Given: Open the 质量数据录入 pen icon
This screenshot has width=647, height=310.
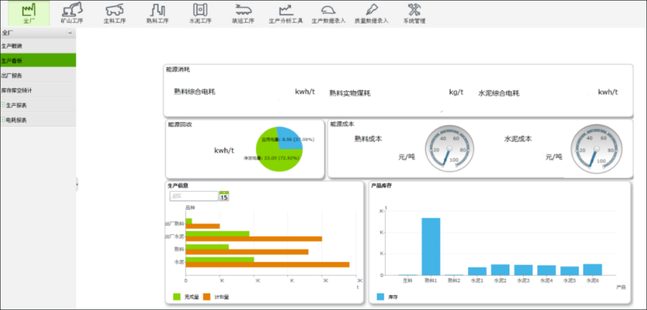Looking at the screenshot, I should pyautogui.click(x=371, y=9).
